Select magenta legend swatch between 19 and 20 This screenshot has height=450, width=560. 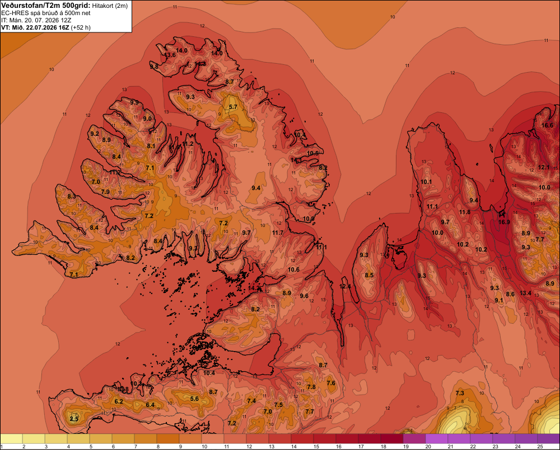(414, 439)
